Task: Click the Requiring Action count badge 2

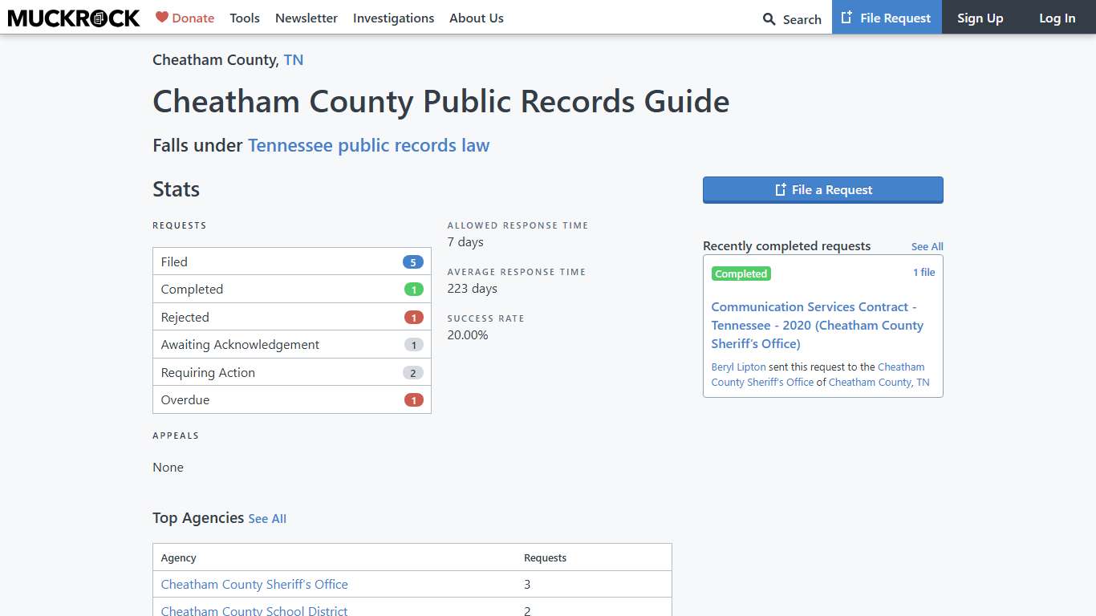Action: pos(413,373)
